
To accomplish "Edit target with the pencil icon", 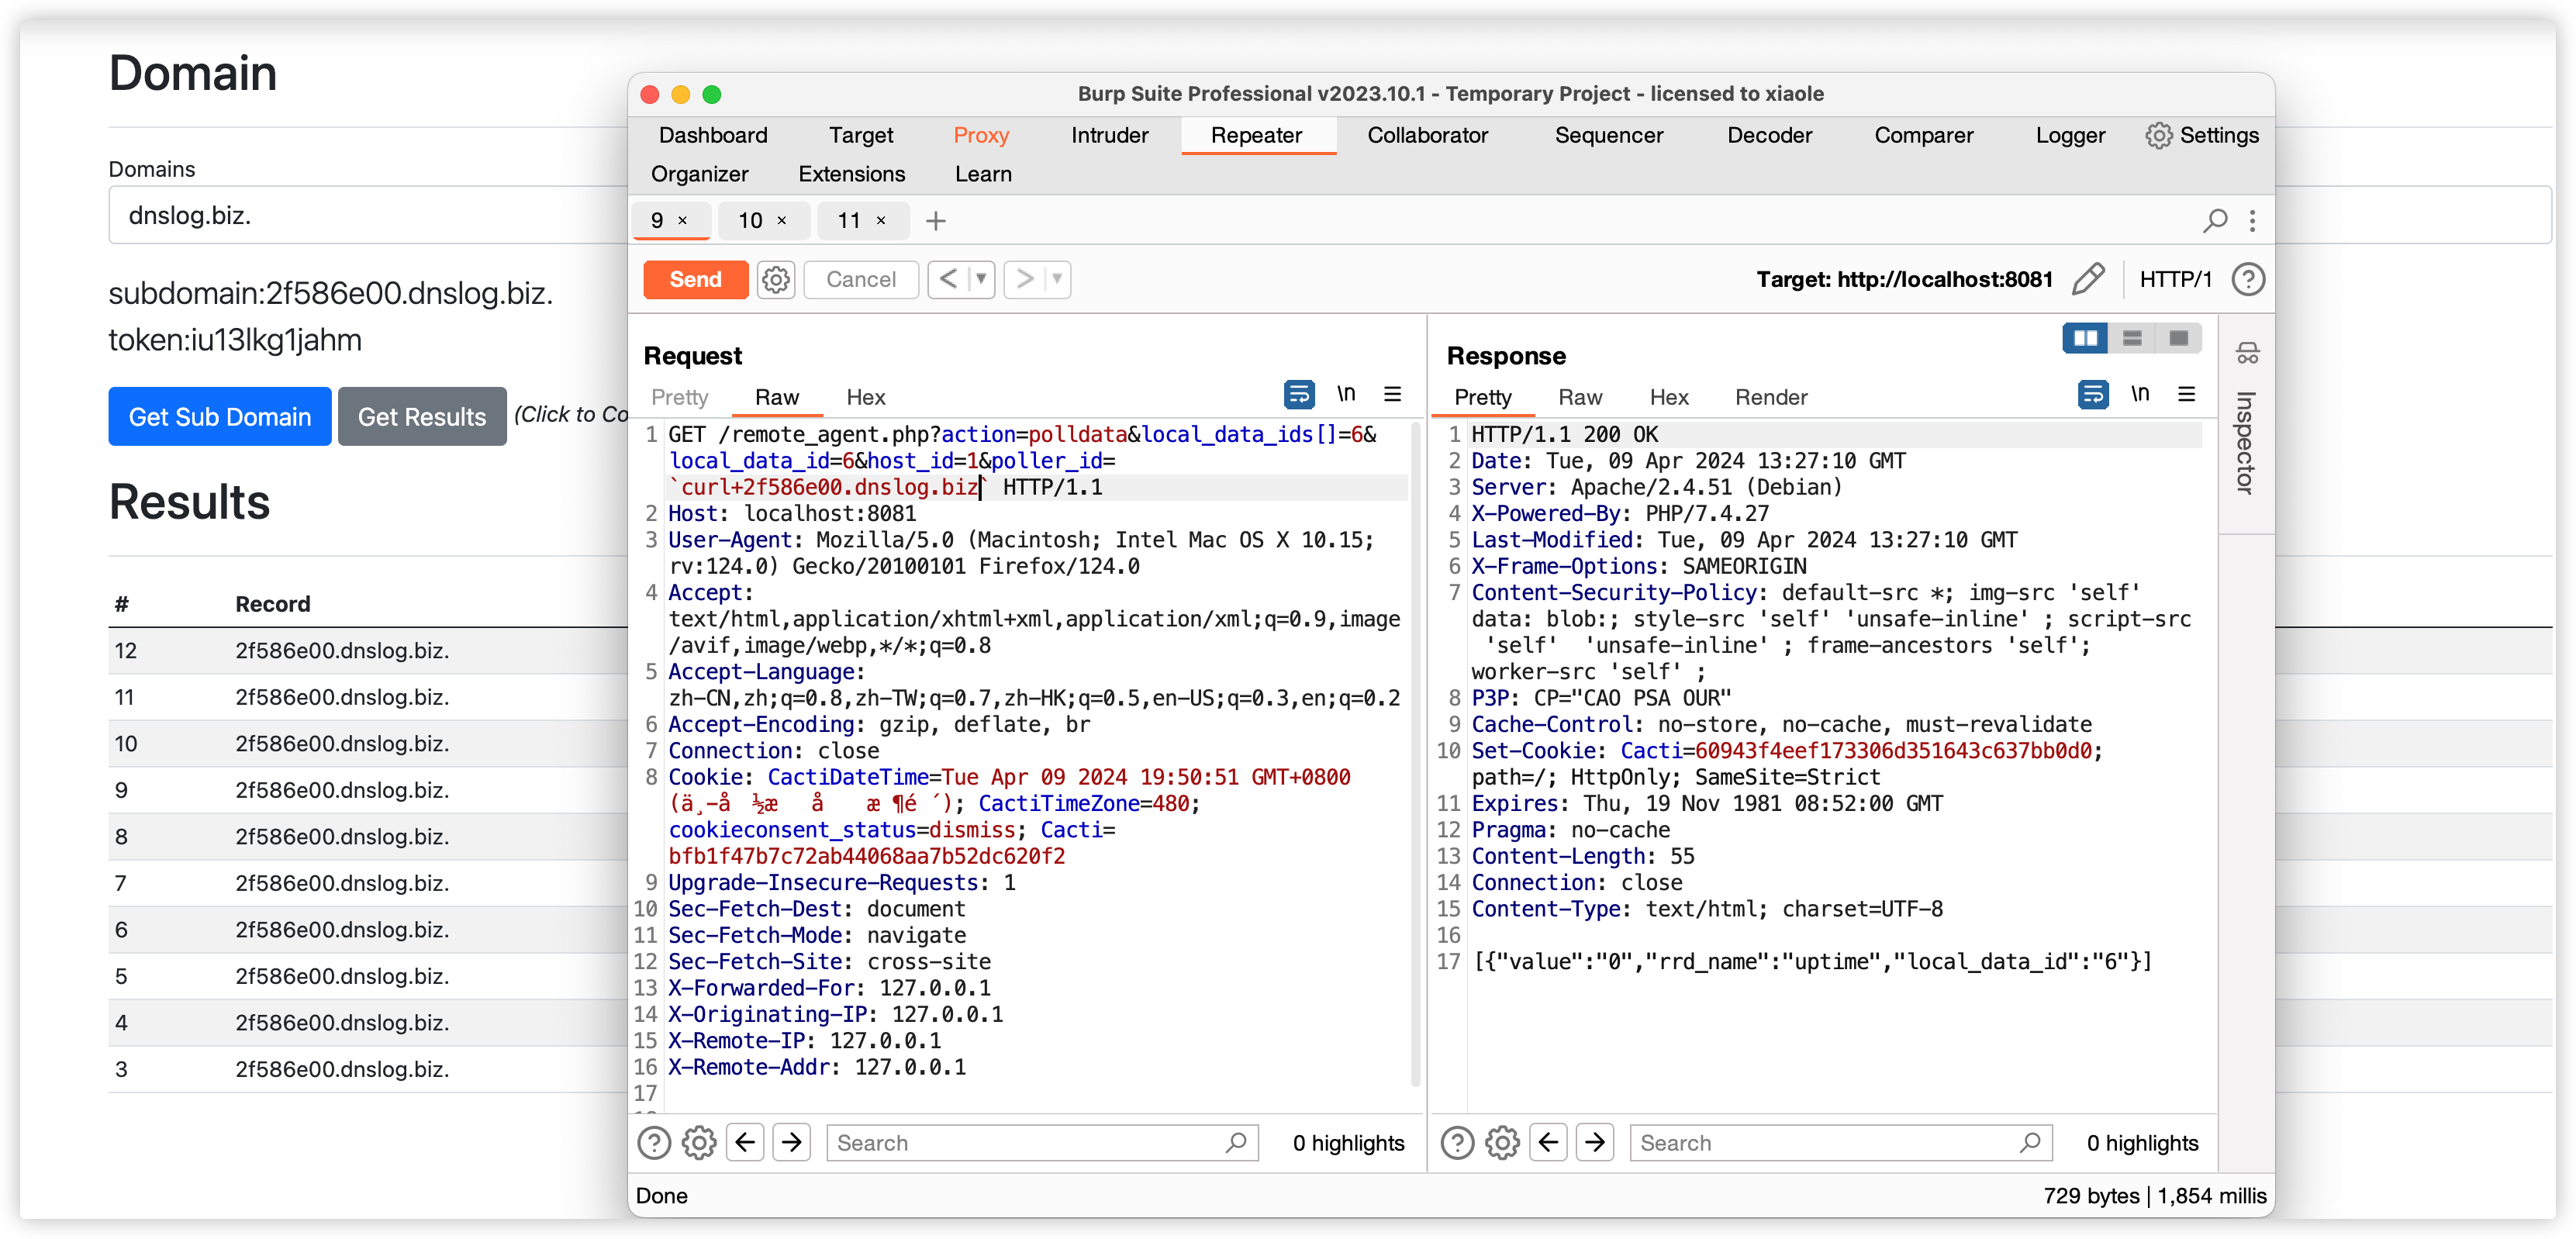I will point(2088,279).
